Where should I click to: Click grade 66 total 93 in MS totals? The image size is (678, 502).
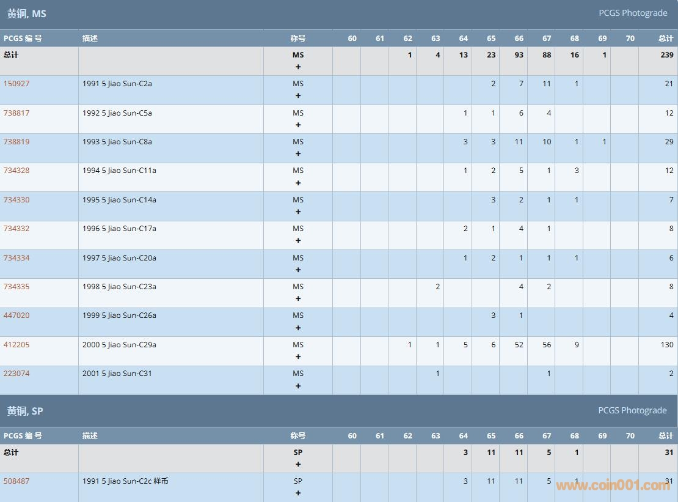[x=519, y=55]
